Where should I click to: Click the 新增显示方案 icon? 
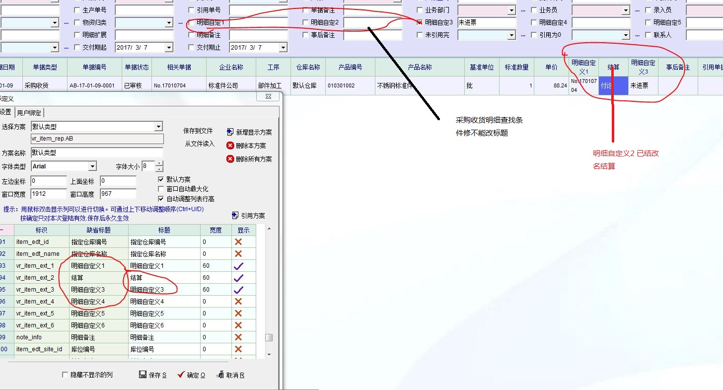(230, 132)
